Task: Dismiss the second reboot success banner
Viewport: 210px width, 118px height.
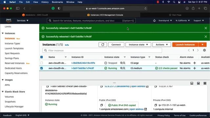Action: (206, 36)
